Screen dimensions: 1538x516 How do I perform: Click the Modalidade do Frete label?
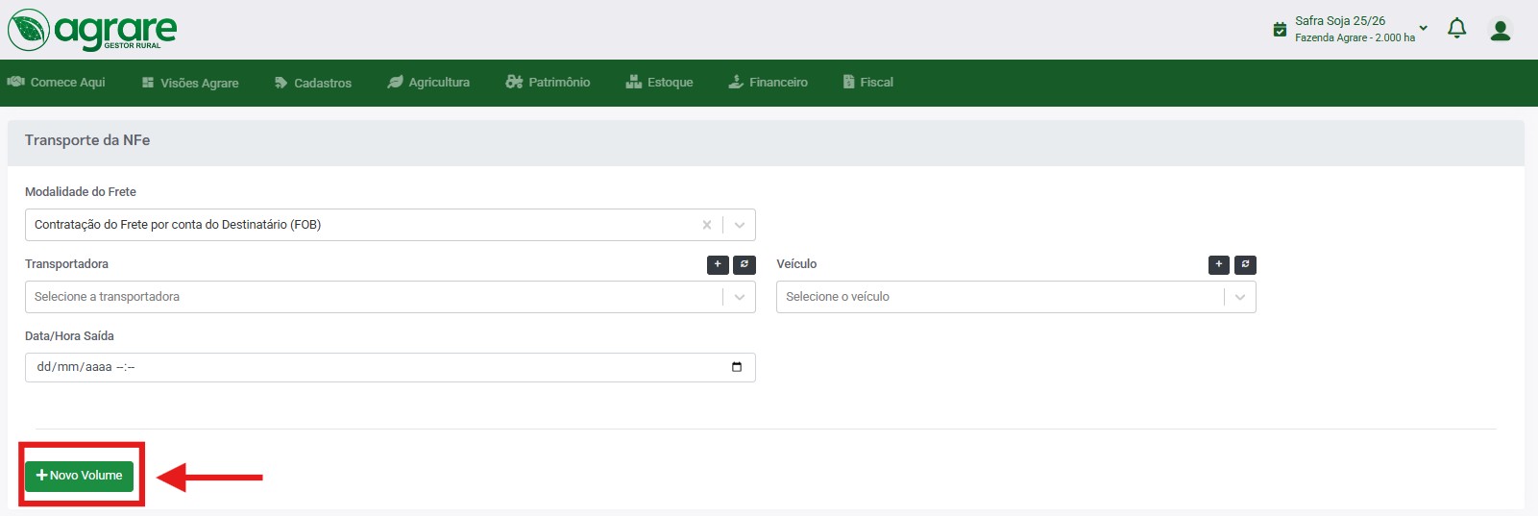[x=81, y=192]
